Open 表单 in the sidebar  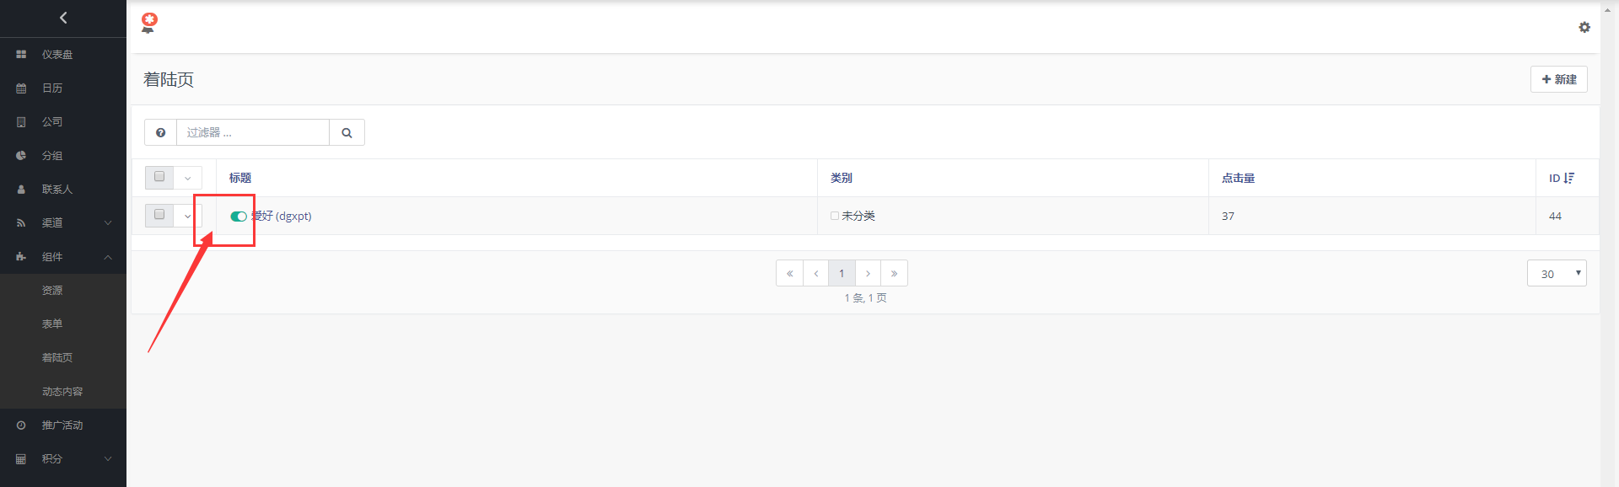[x=52, y=324]
